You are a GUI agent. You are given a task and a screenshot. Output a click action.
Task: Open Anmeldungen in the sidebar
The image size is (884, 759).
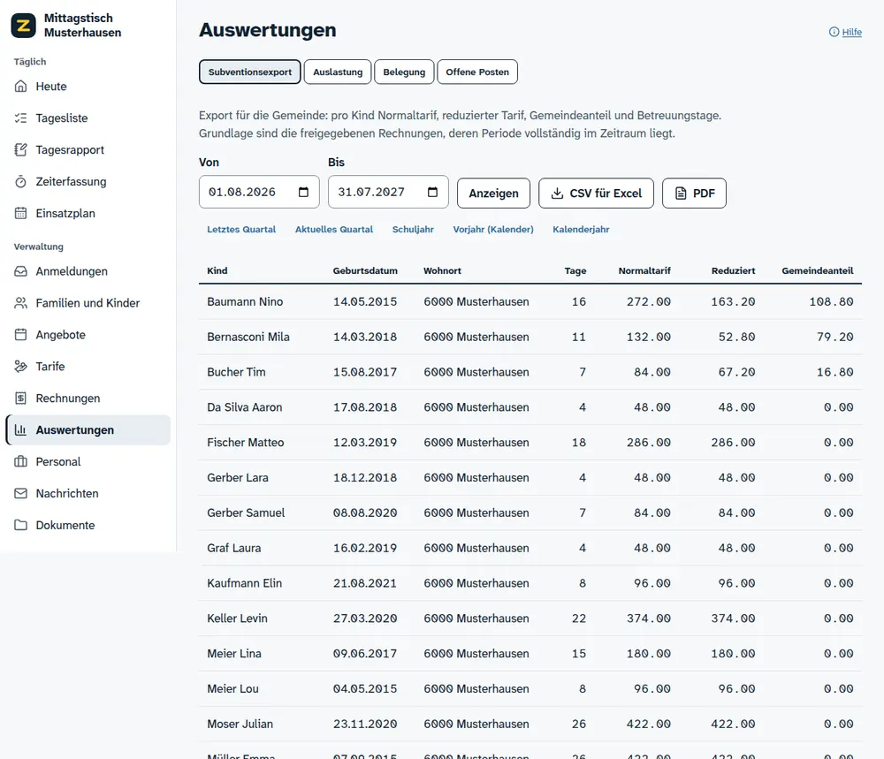click(x=88, y=271)
